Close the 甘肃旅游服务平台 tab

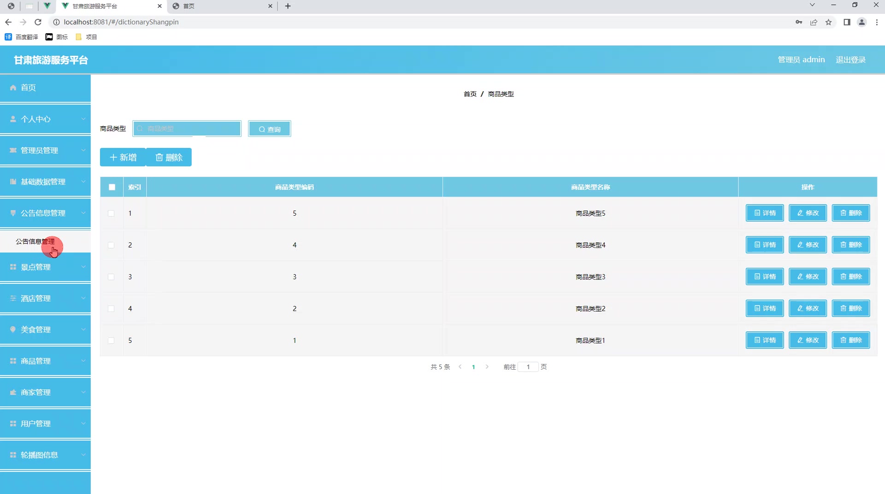159,6
